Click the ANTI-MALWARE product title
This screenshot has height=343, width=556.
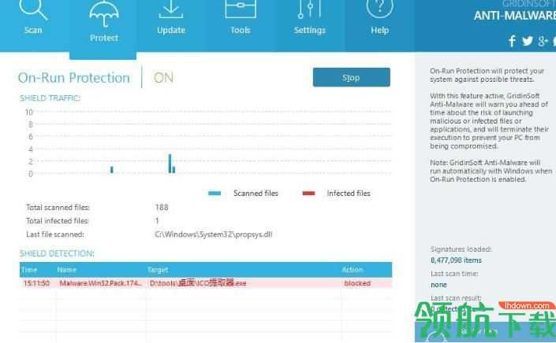point(514,16)
